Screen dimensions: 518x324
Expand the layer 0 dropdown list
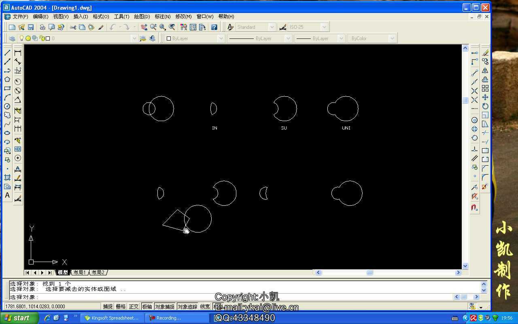coord(134,38)
